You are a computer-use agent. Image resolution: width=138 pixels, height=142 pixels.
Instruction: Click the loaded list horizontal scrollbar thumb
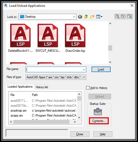[x=41, y=122]
